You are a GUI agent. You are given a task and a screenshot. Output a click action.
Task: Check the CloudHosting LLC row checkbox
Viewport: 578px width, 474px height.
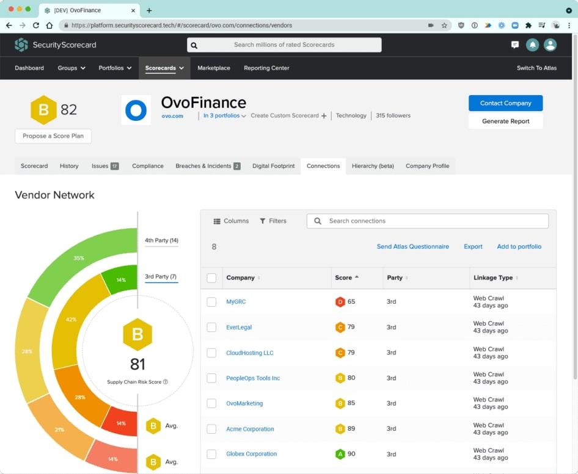(211, 353)
